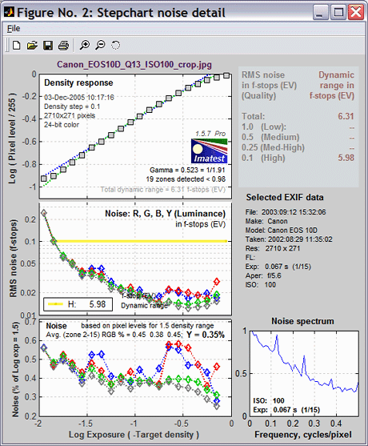Click the 'Selected EXIF data' heading
This screenshot has width=368, height=446.
[285, 198]
